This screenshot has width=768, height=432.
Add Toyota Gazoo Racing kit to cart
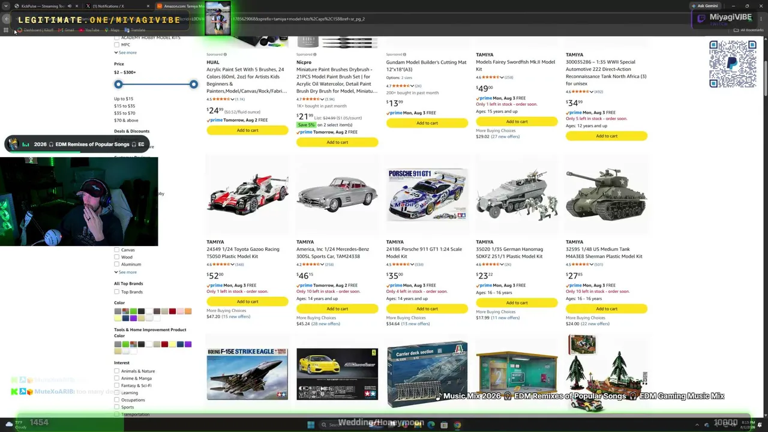click(x=247, y=302)
